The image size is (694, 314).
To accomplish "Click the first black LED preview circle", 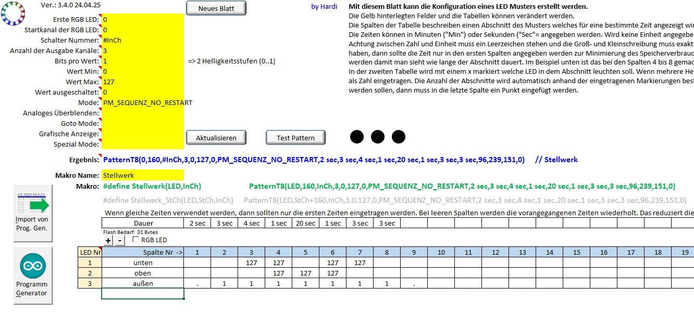I will 357,137.
